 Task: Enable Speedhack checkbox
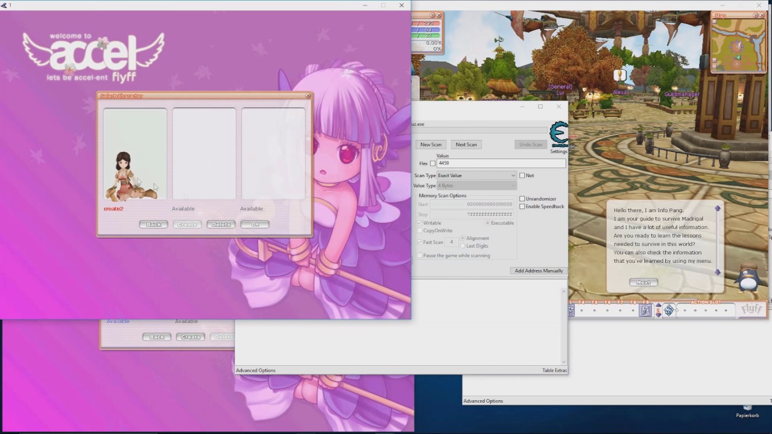point(522,207)
